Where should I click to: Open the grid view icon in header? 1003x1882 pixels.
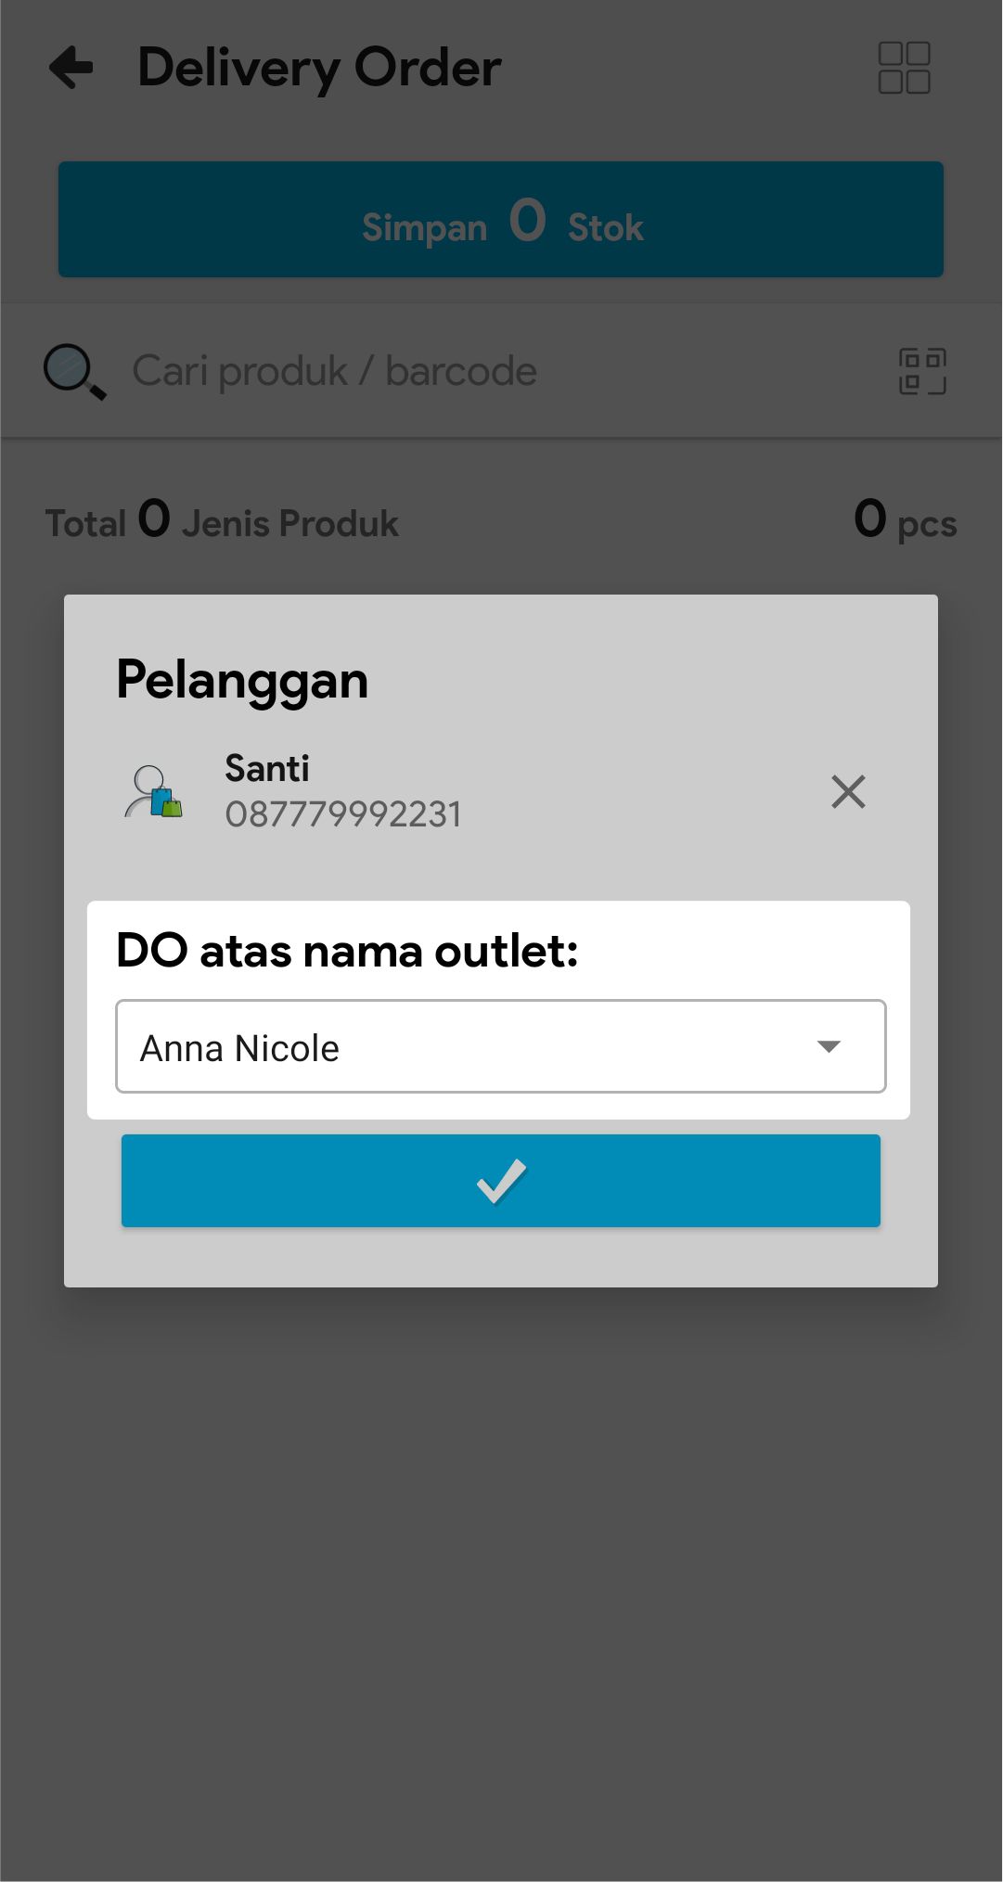904,68
